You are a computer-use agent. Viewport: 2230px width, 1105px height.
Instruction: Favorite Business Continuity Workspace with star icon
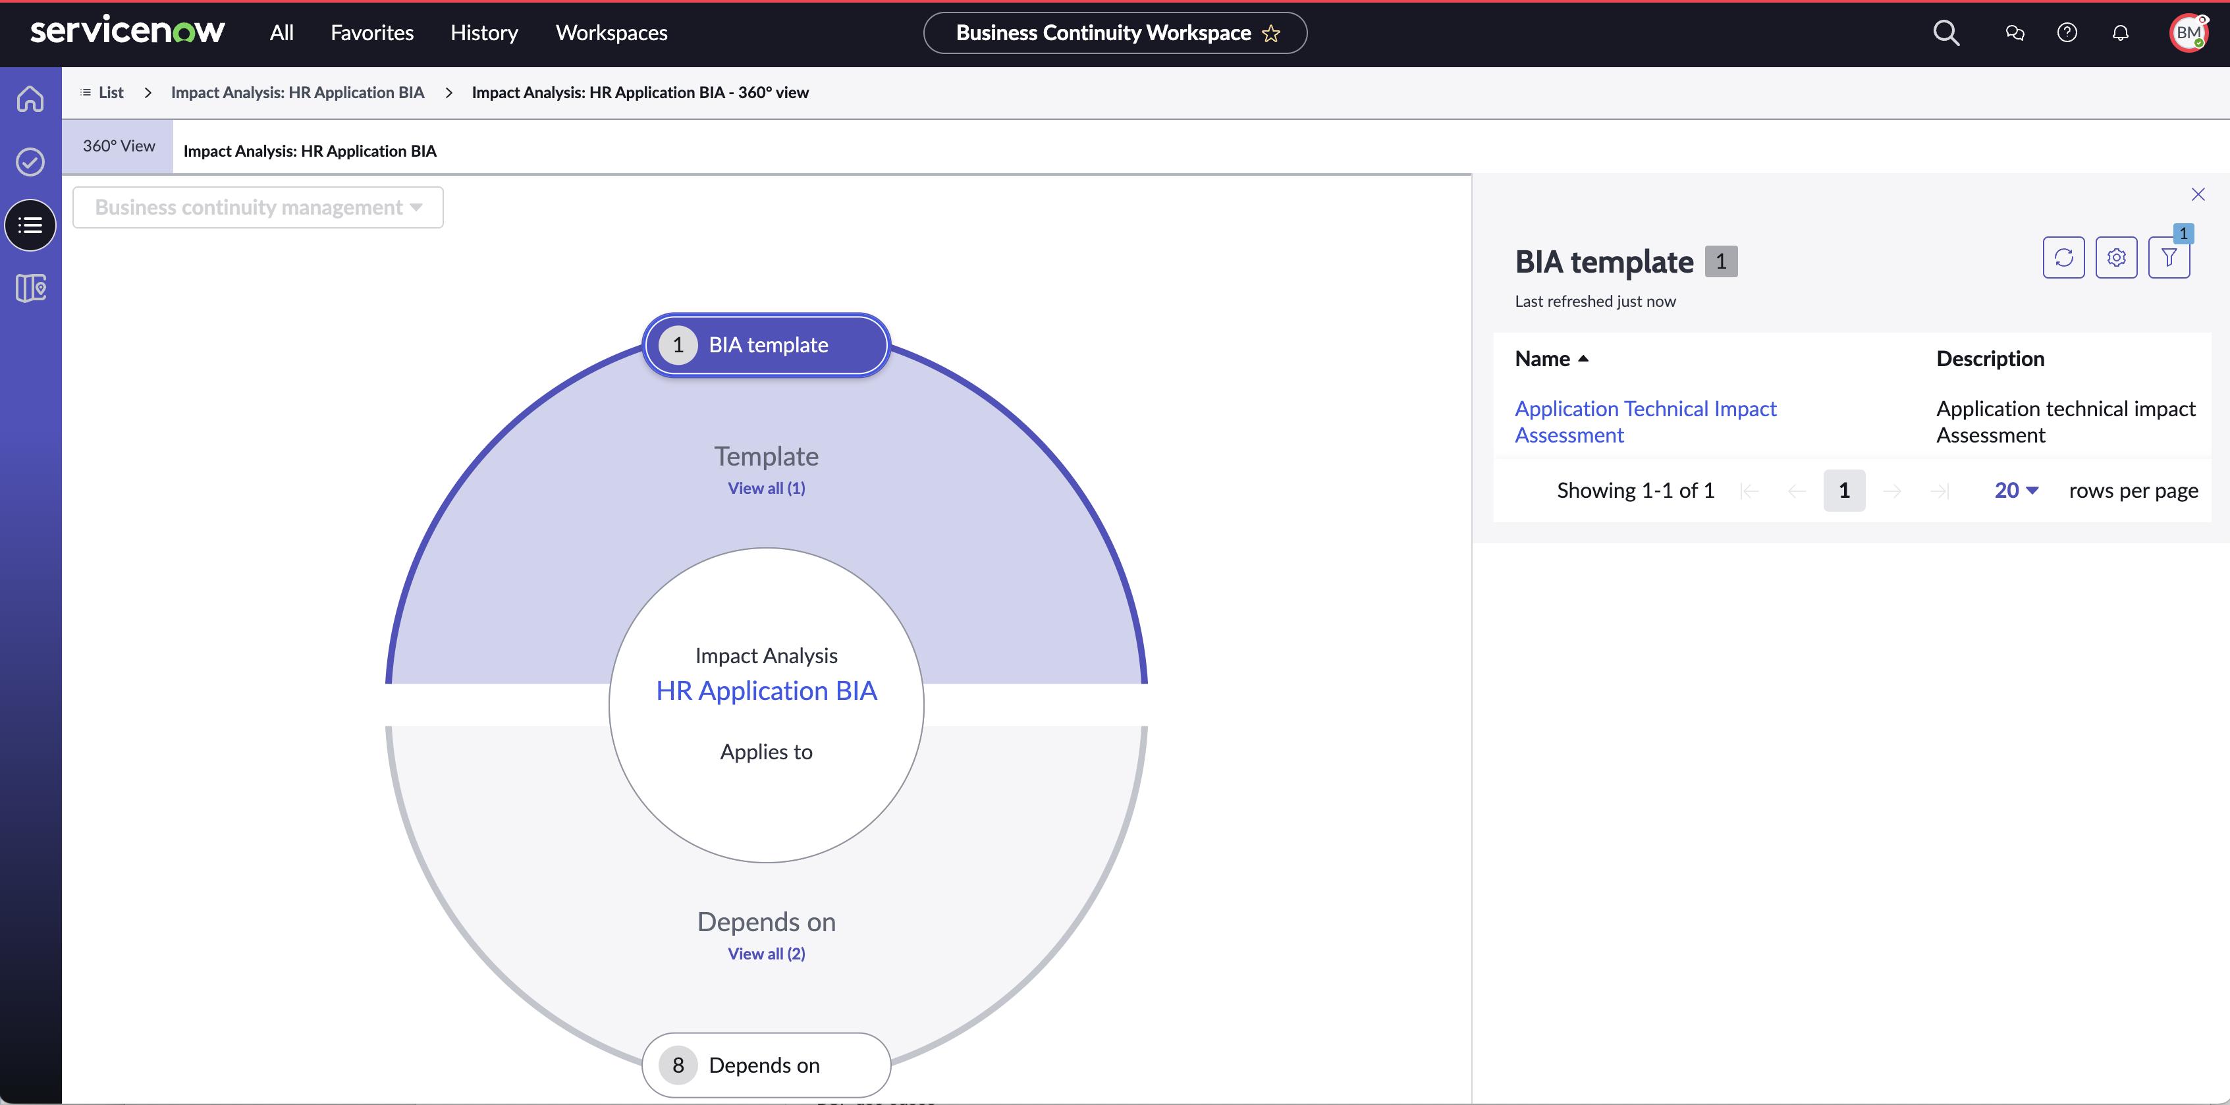[x=1271, y=34]
